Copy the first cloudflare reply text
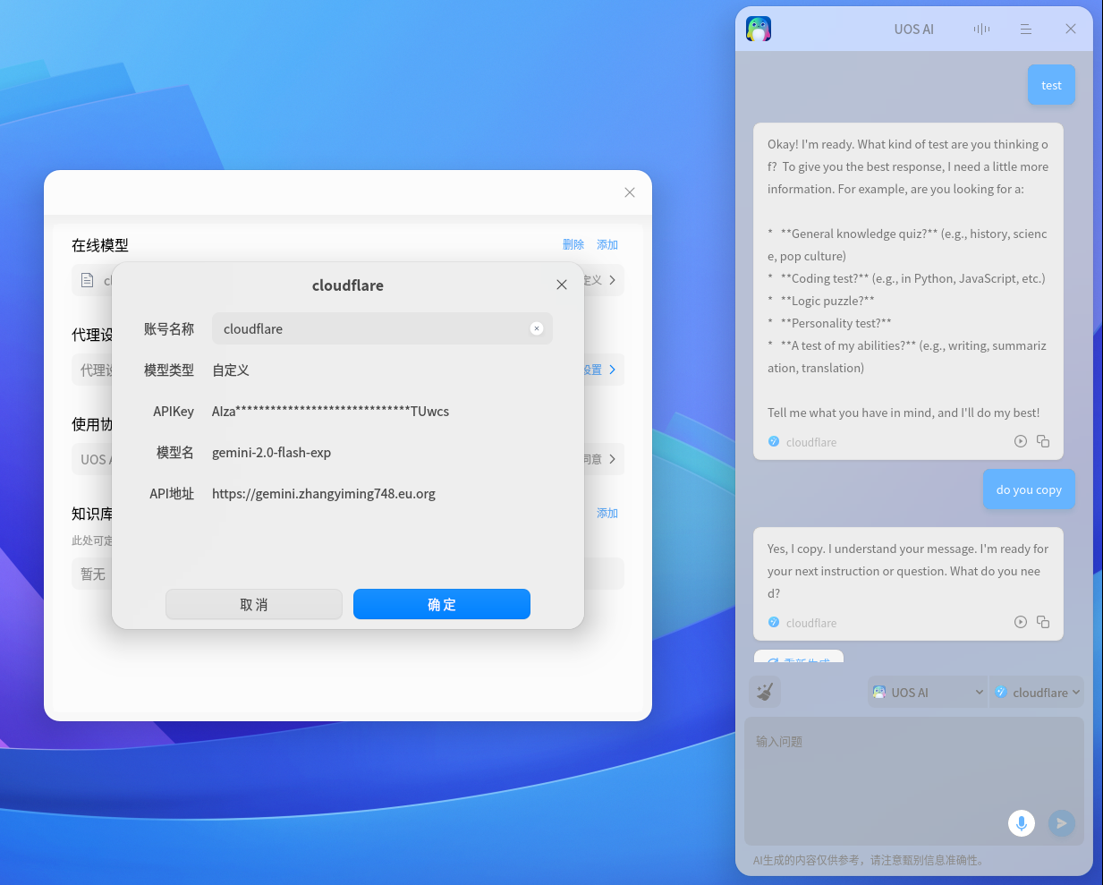Viewport: 1103px width, 885px height. (1043, 441)
